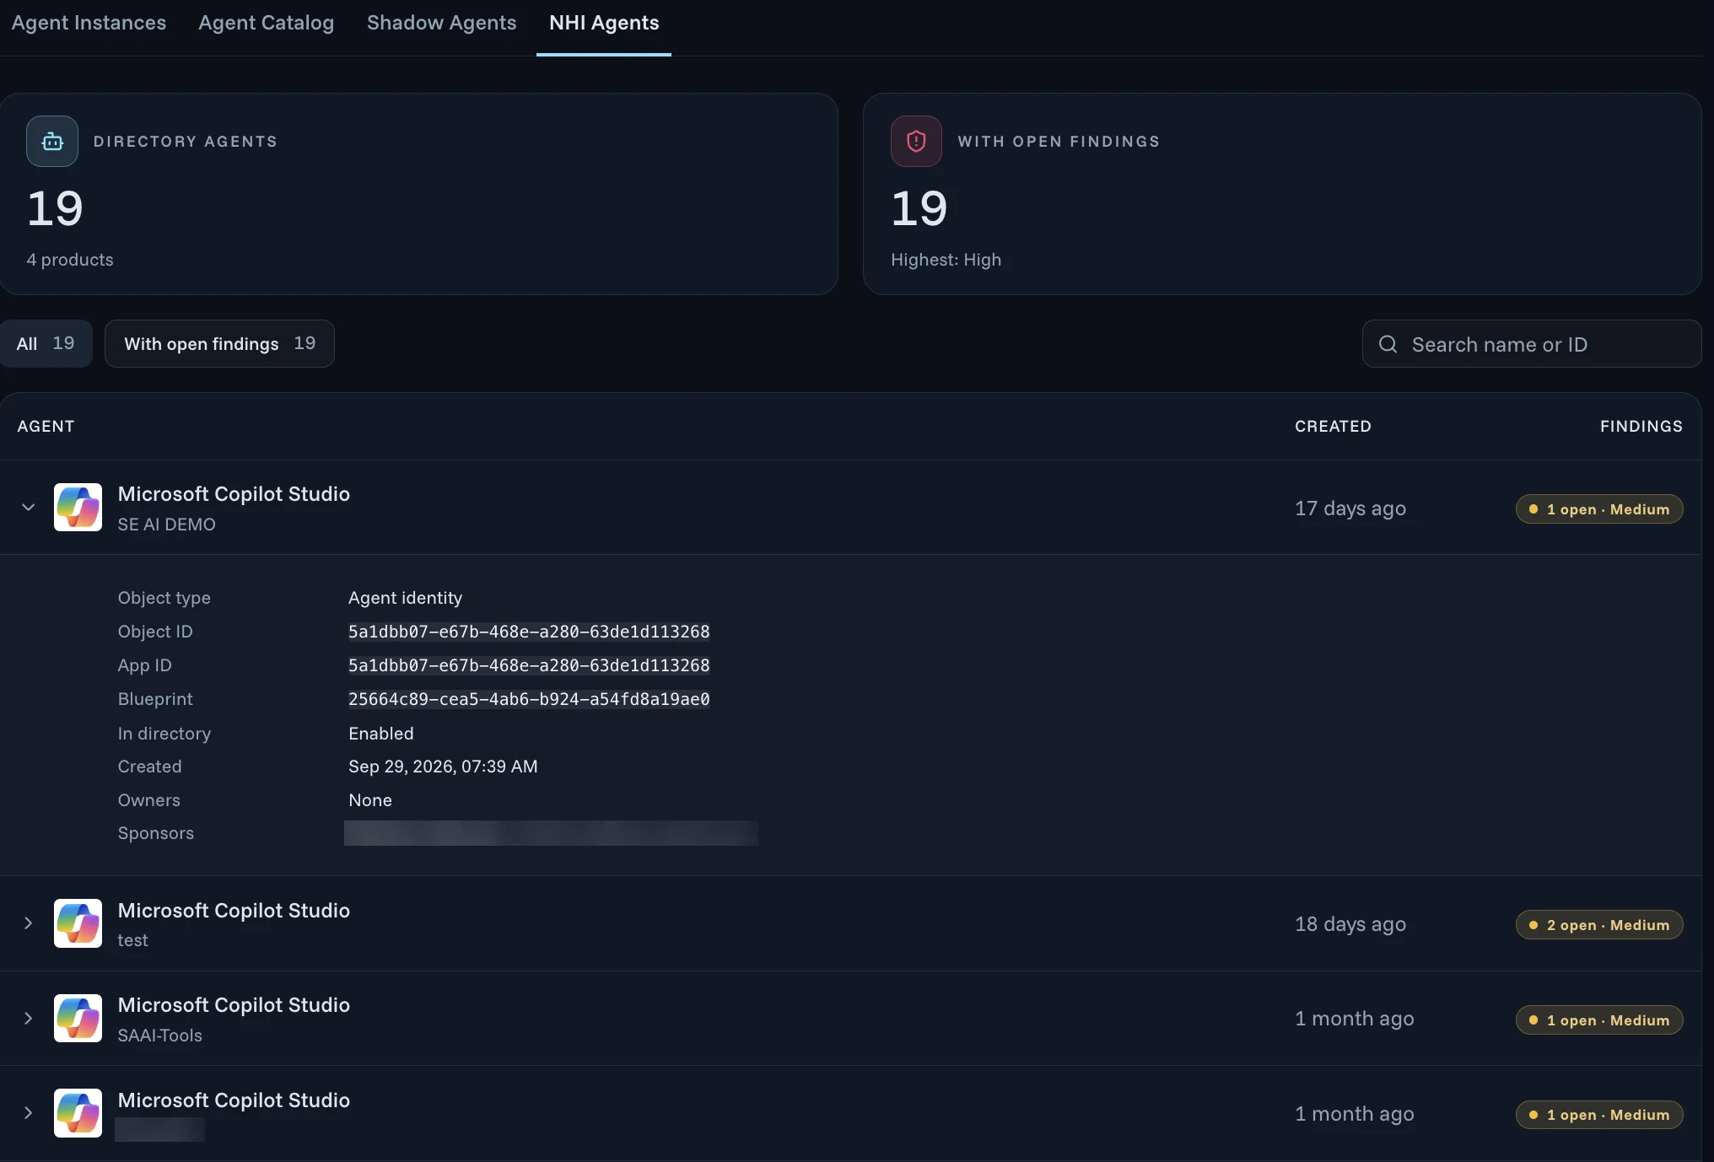Screen dimensions: 1714x1162
Task: Click the '4 products' label
Action: (x=69, y=260)
